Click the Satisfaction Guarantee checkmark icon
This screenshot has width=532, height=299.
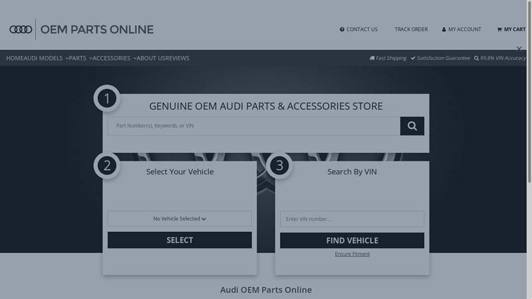[x=413, y=58]
